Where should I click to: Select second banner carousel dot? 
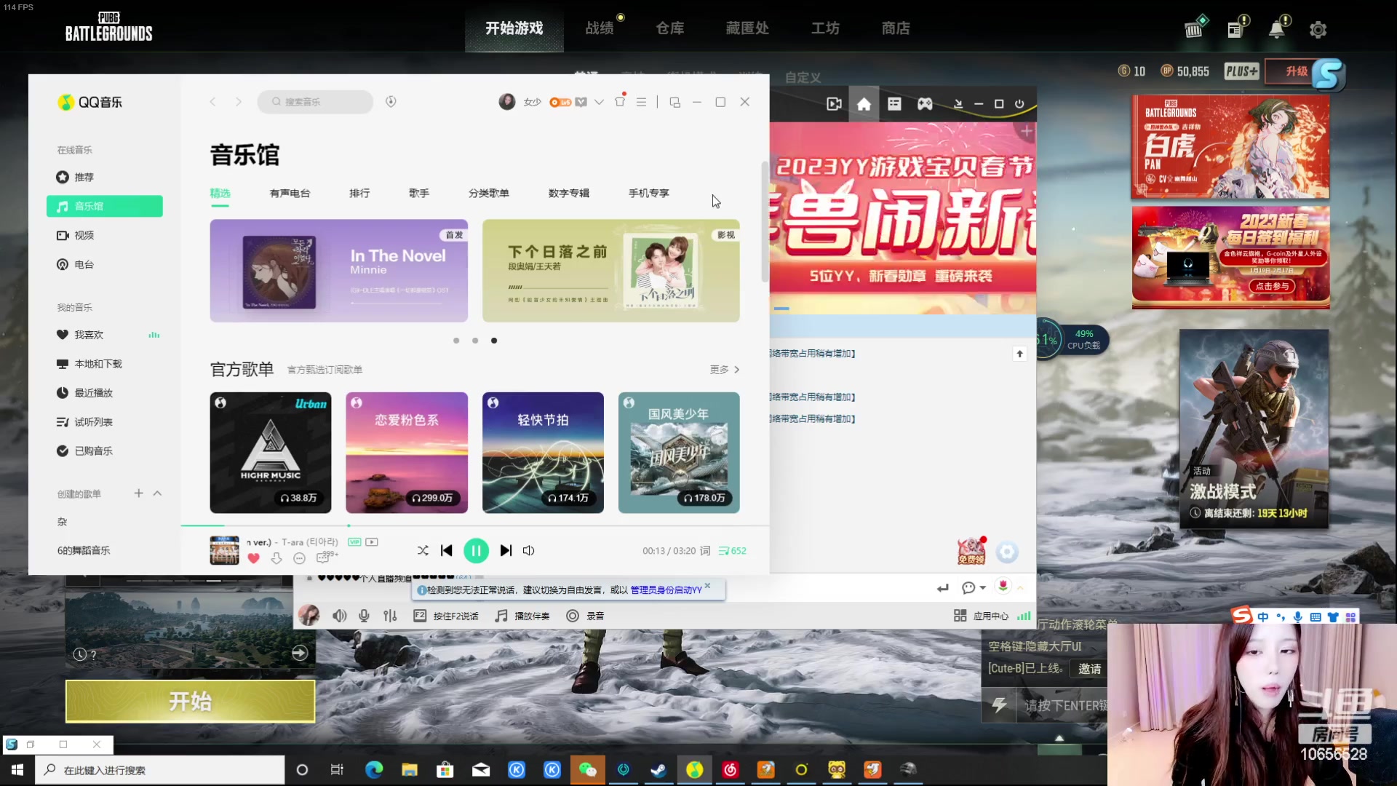click(475, 341)
